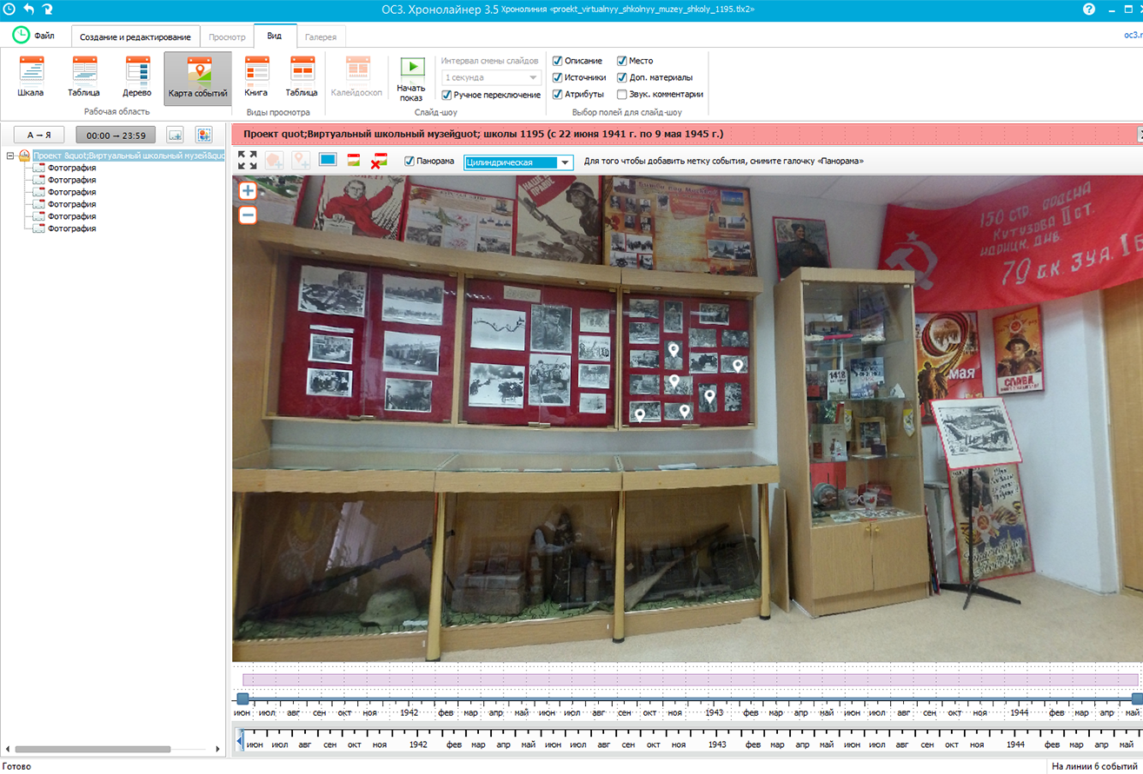The height and width of the screenshot is (774, 1143).
Task: Open the Файл menu
Action: click(x=33, y=36)
